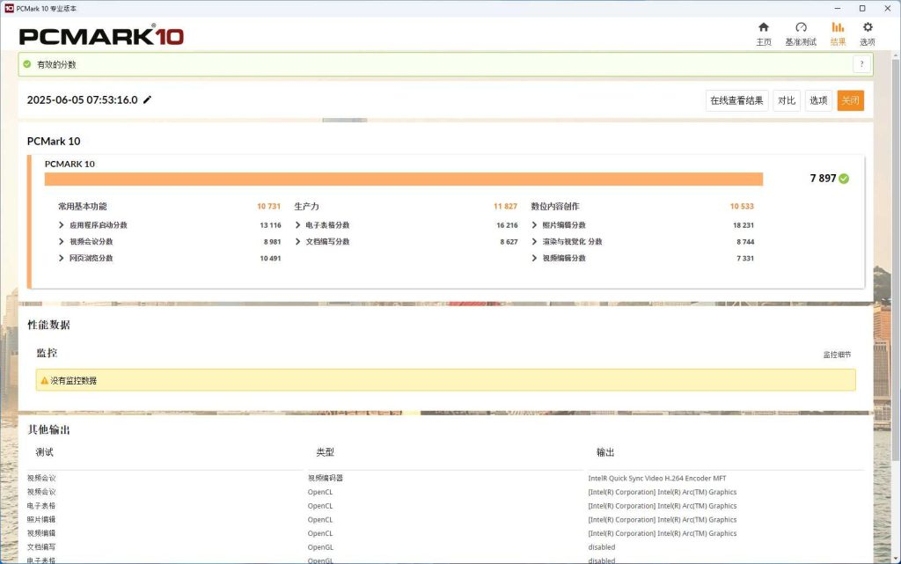Click the PCMark 10 app icon in the title bar
Viewport: 901px width, 564px height.
[x=9, y=9]
